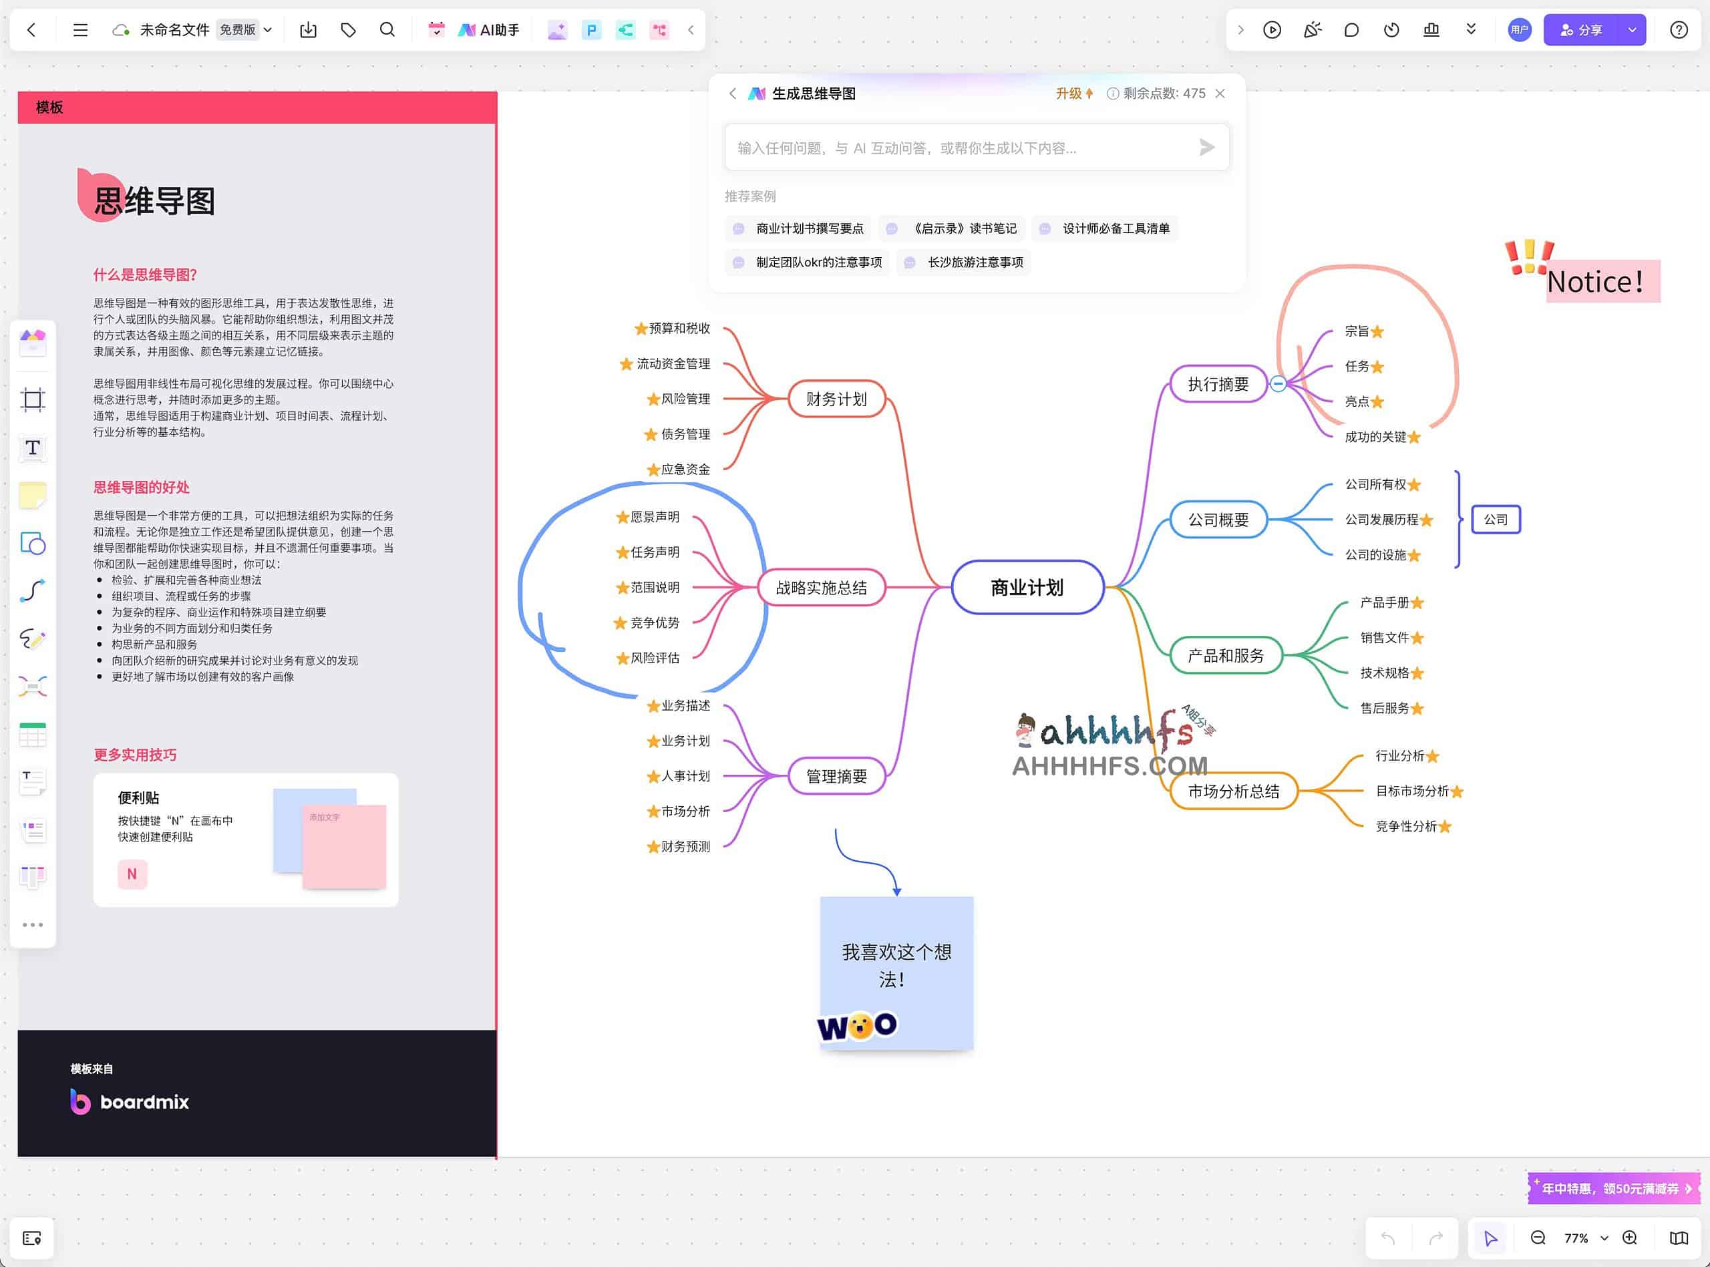Toggle the laser pointer tool
The width and height of the screenshot is (1710, 1267).
click(x=1313, y=30)
